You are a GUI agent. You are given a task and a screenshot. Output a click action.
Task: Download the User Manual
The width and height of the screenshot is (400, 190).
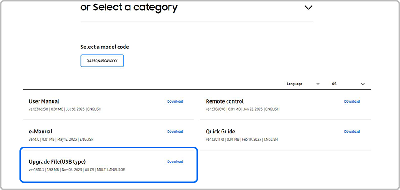[x=175, y=101]
